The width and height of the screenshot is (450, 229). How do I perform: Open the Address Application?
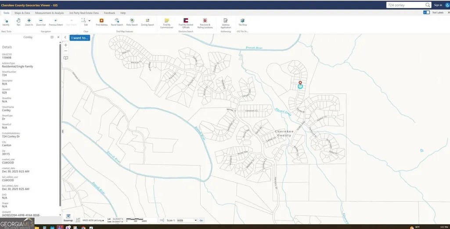[x=226, y=23]
